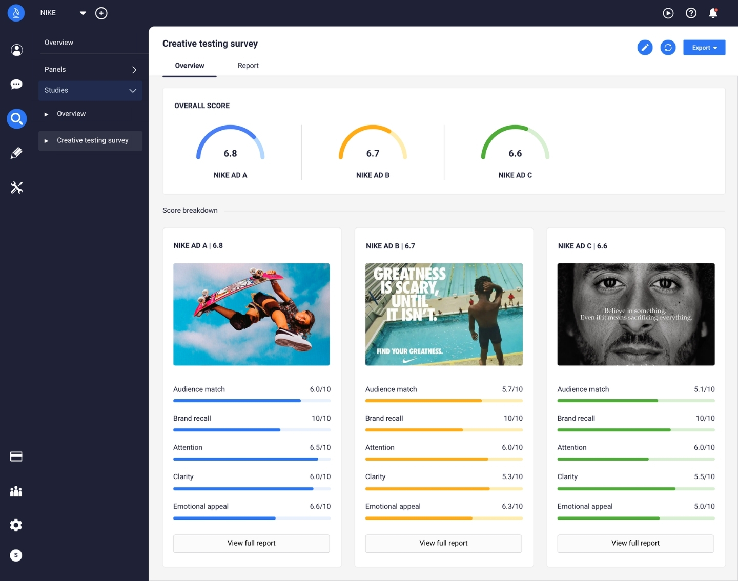Open the help question mark icon
The height and width of the screenshot is (581, 738).
(691, 13)
